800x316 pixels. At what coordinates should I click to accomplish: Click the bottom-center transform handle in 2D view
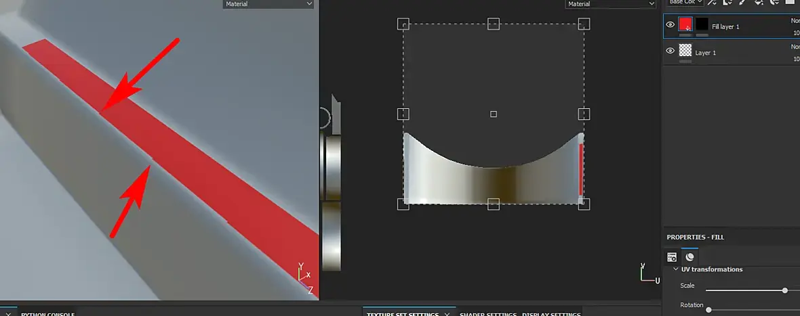[494, 204]
